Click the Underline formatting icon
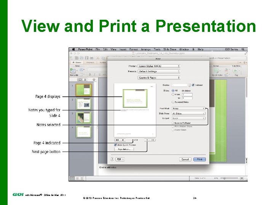The image size is (274, 205). point(99,74)
